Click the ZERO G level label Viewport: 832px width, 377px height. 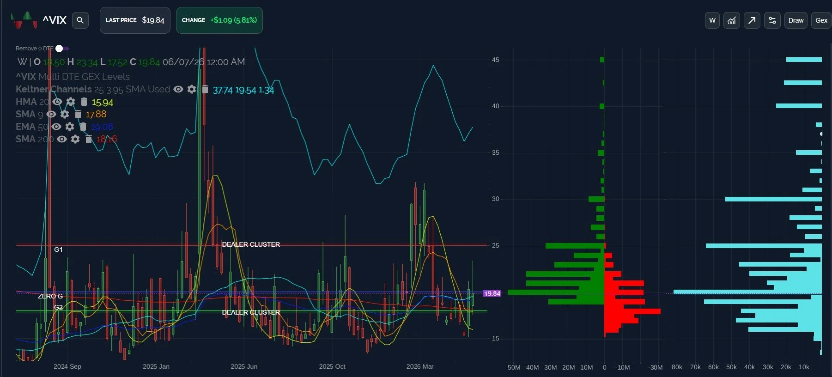pos(50,296)
